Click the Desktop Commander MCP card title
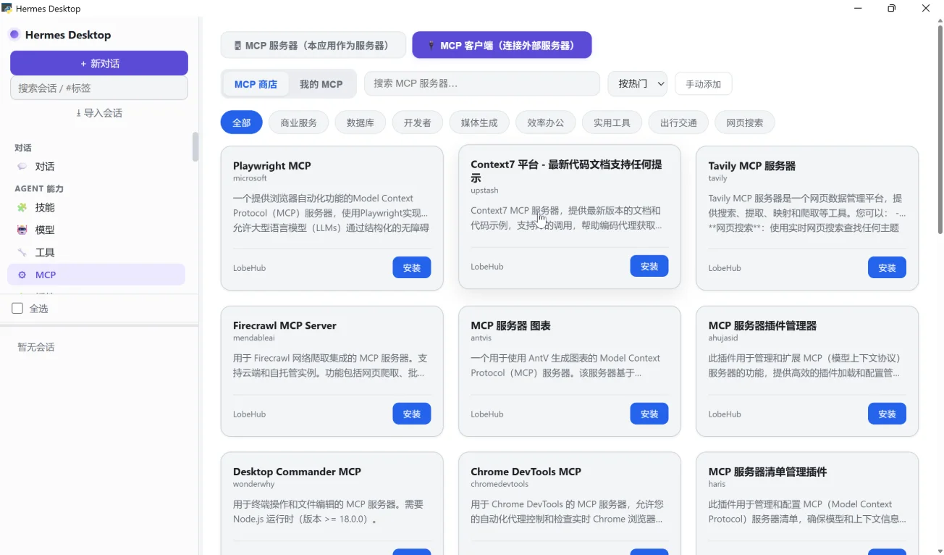Screen dimensions: 944x555 click(297, 472)
